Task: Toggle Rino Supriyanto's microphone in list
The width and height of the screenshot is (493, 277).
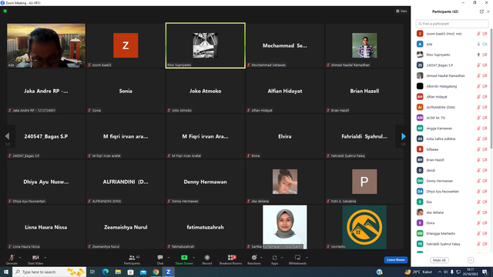Action: [x=478, y=55]
